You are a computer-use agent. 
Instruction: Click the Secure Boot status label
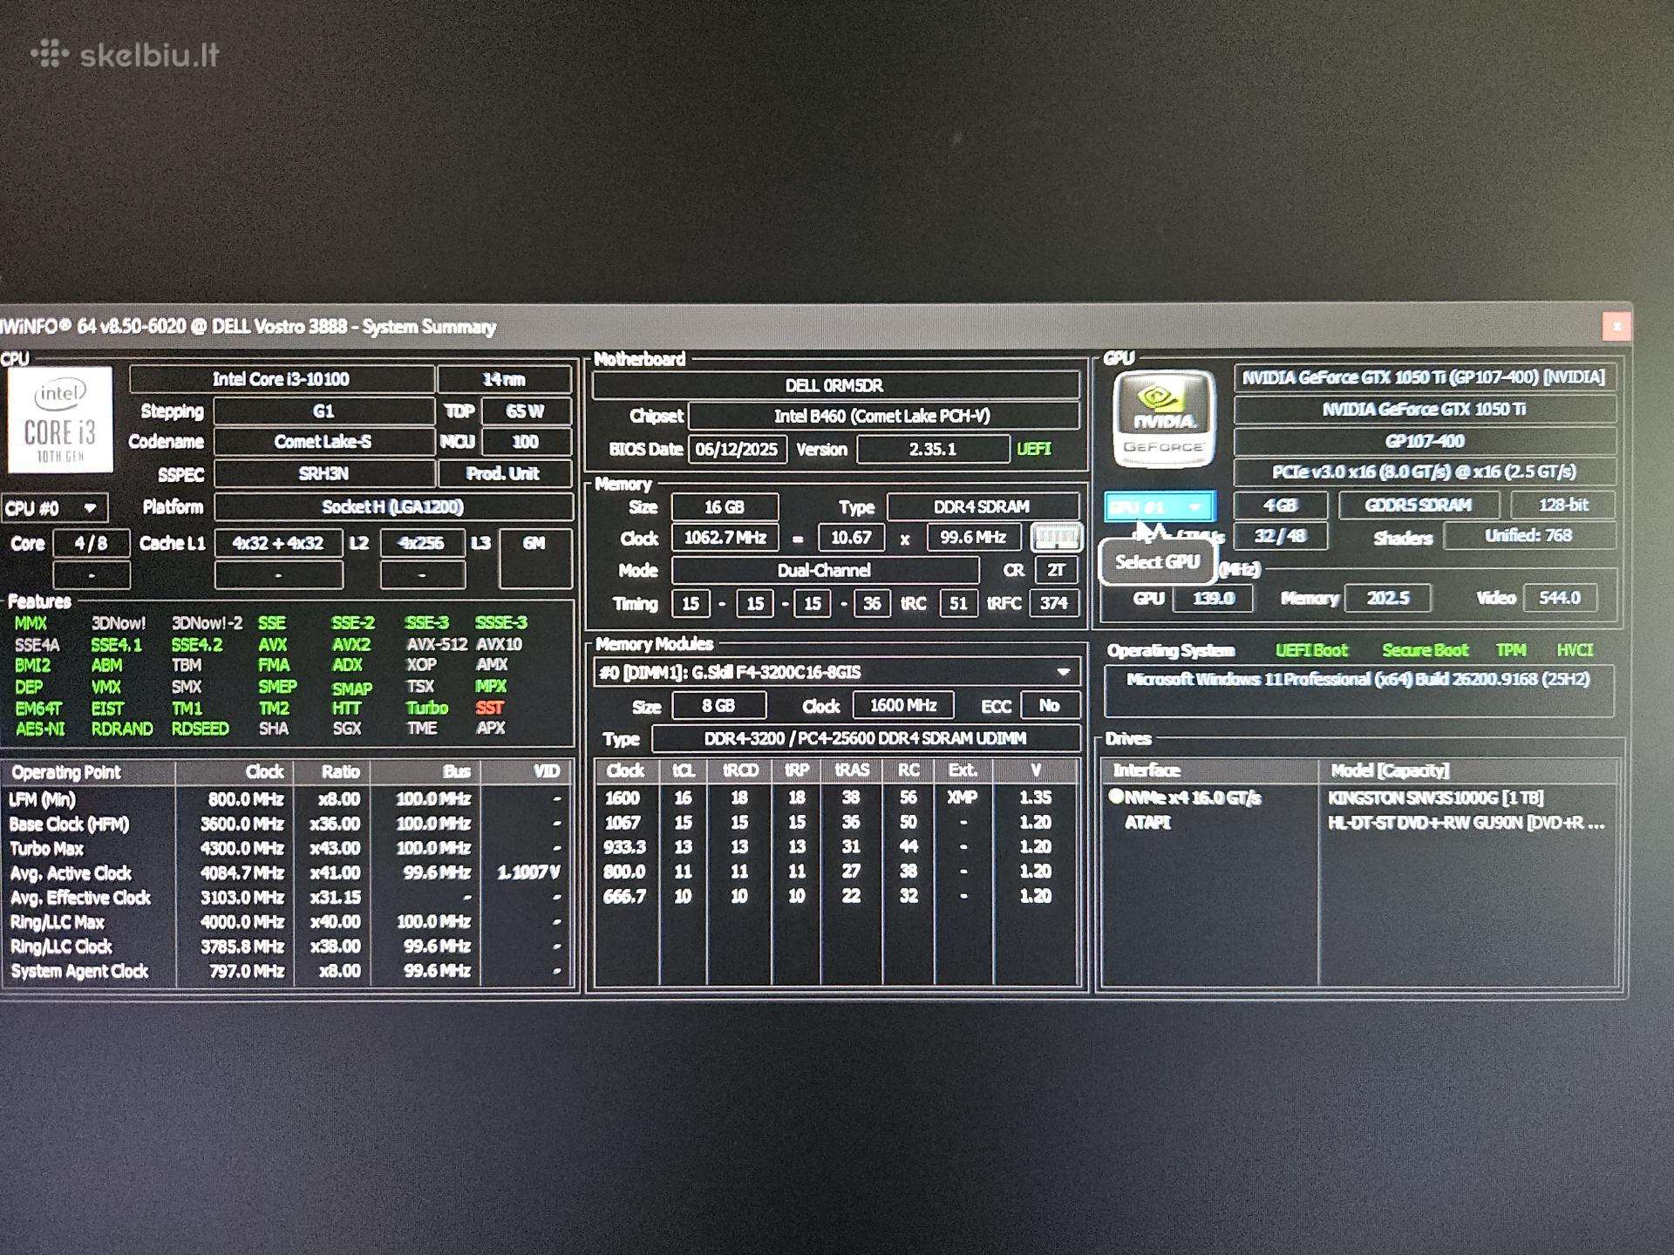pyautogui.click(x=1425, y=650)
